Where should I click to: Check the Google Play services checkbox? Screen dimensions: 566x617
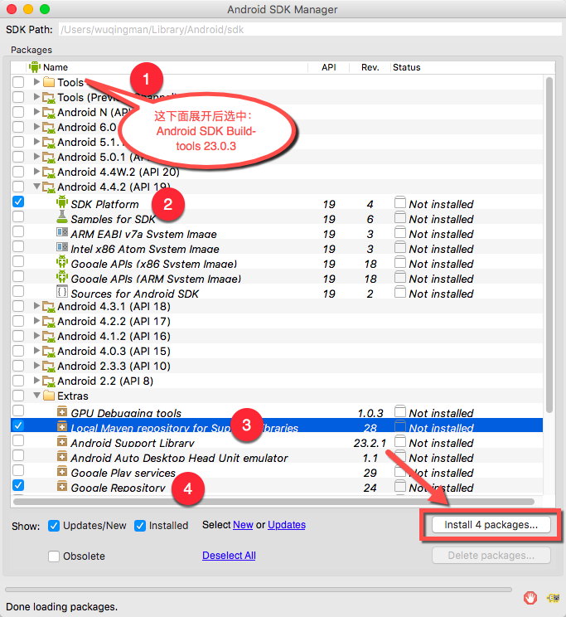point(18,470)
